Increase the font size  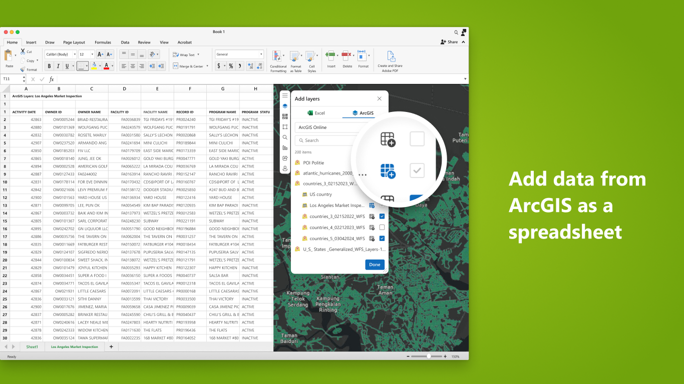tap(100, 54)
